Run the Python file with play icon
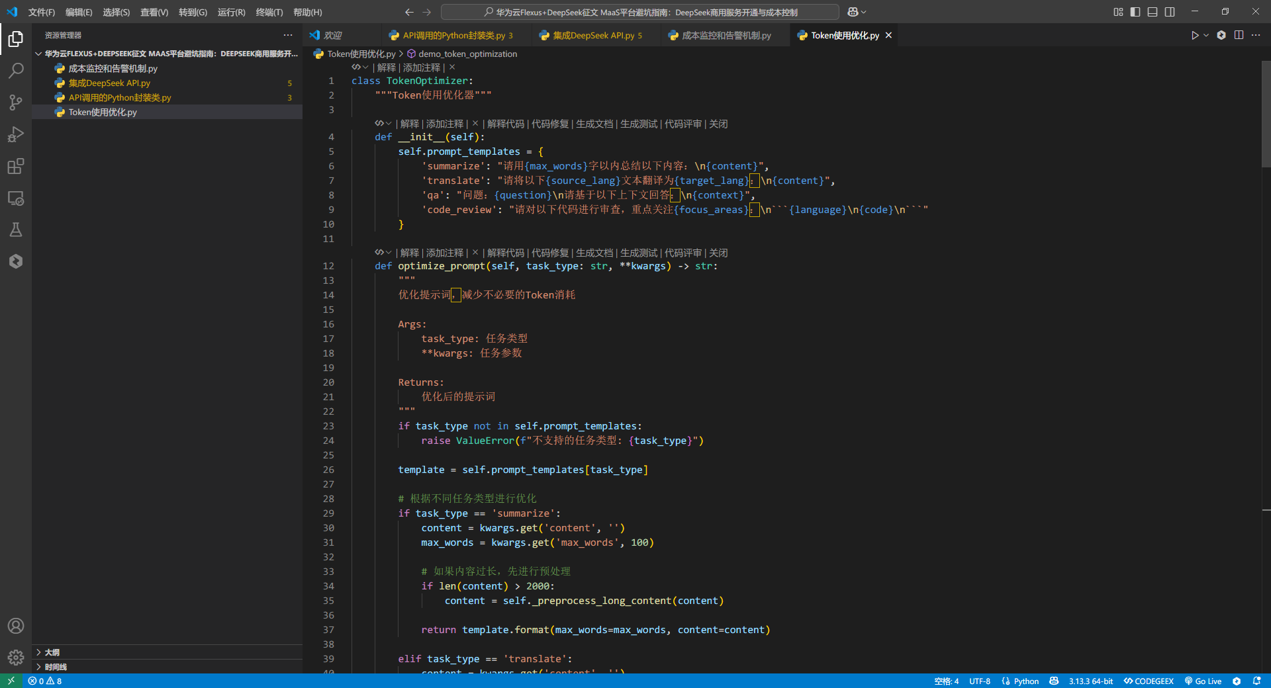Screen dimensions: 1271x688 1195,35
